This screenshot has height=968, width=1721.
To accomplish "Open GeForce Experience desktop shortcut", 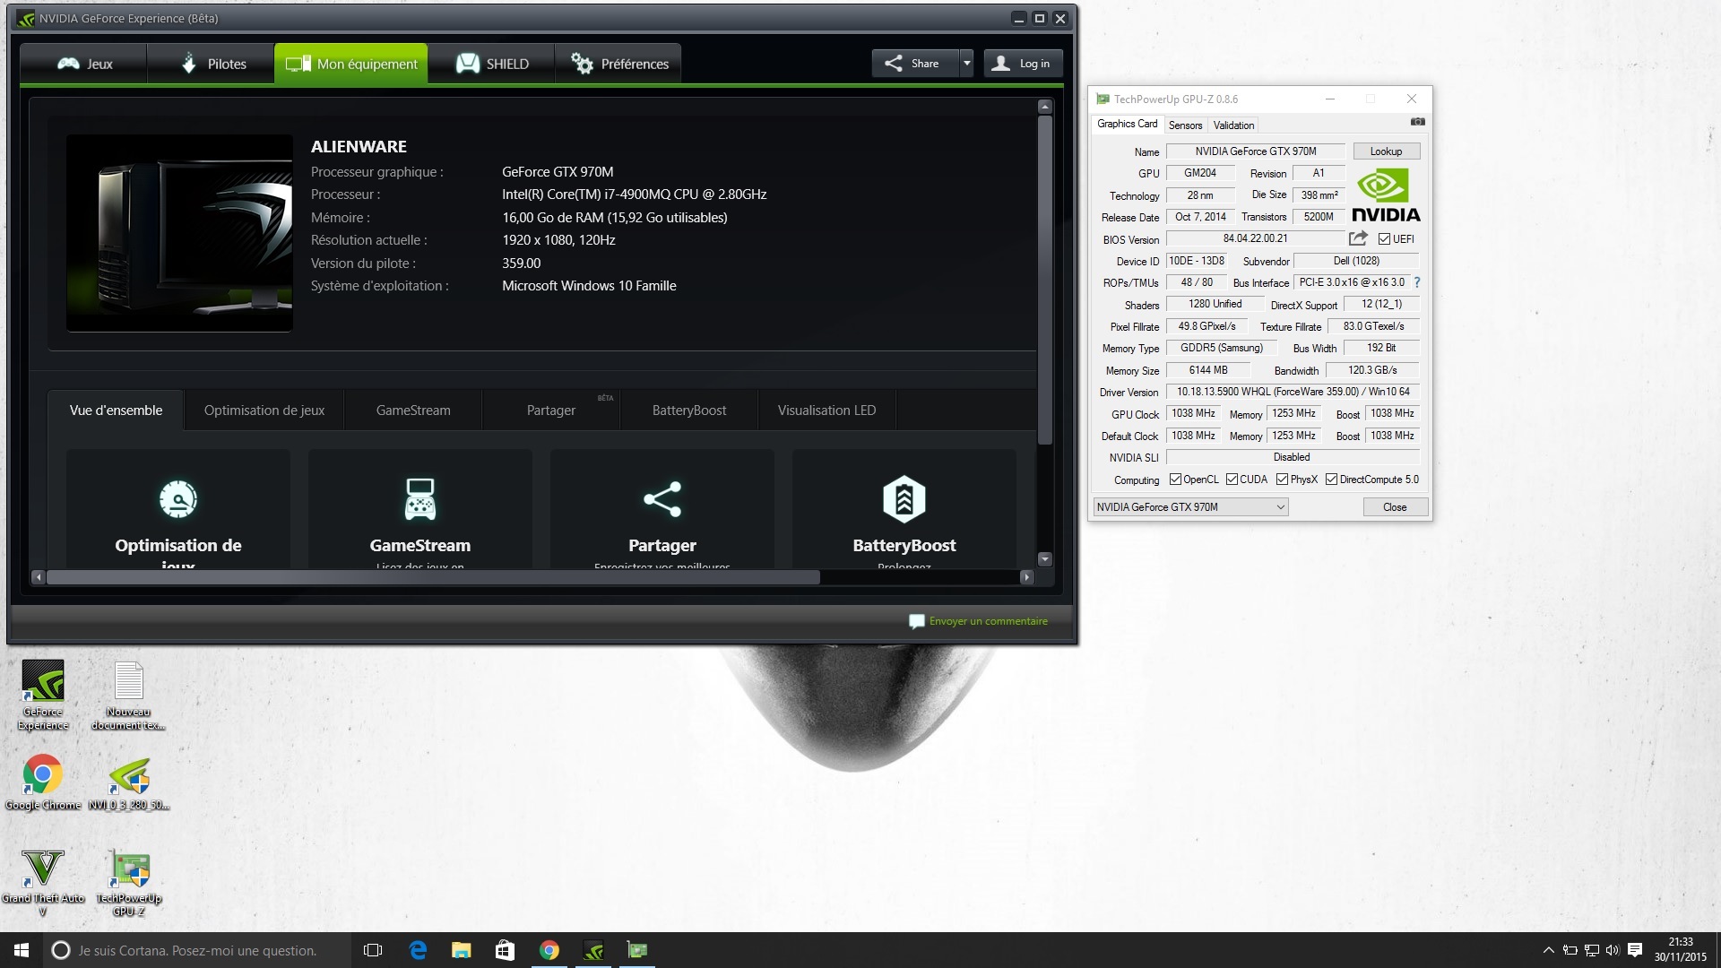I will (x=43, y=696).
